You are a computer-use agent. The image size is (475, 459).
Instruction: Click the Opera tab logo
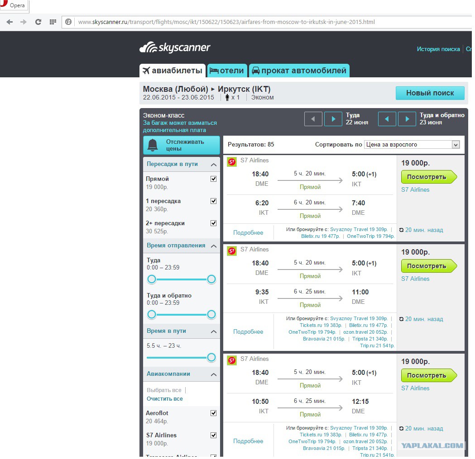[x=4, y=3]
